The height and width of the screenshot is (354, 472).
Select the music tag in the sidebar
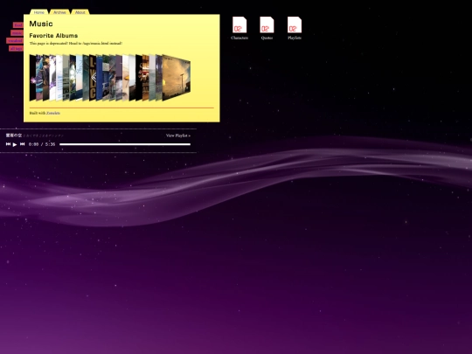pyautogui.click(x=17, y=33)
